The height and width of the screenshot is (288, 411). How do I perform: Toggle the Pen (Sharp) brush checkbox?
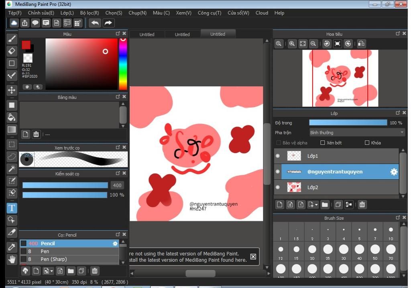(23, 259)
